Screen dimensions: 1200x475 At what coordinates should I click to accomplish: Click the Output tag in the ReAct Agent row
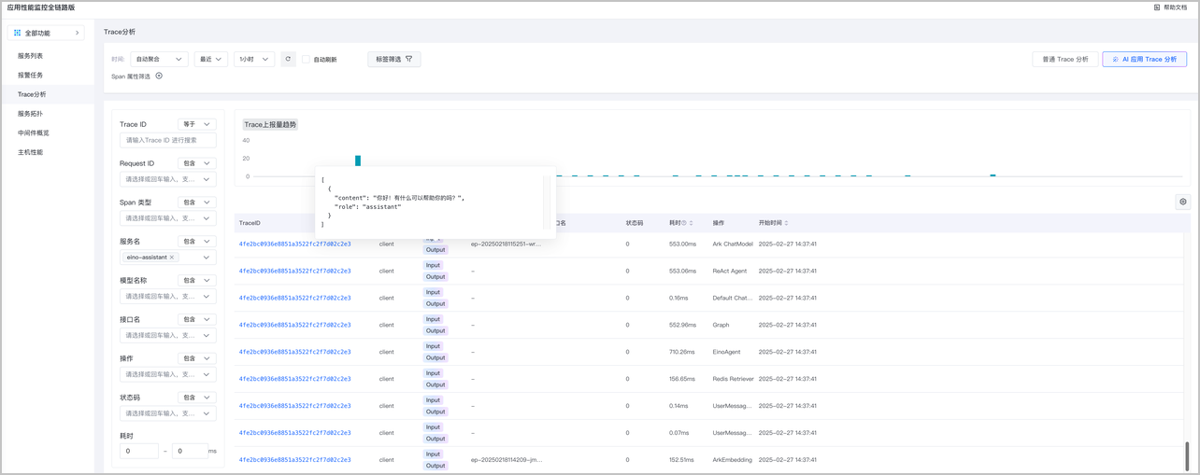436,277
